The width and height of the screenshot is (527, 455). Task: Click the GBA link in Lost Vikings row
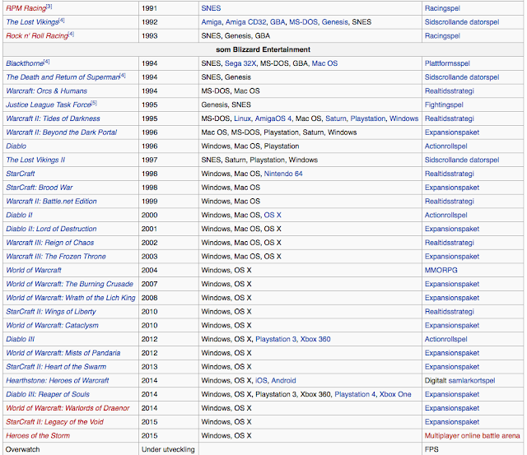tap(277, 22)
